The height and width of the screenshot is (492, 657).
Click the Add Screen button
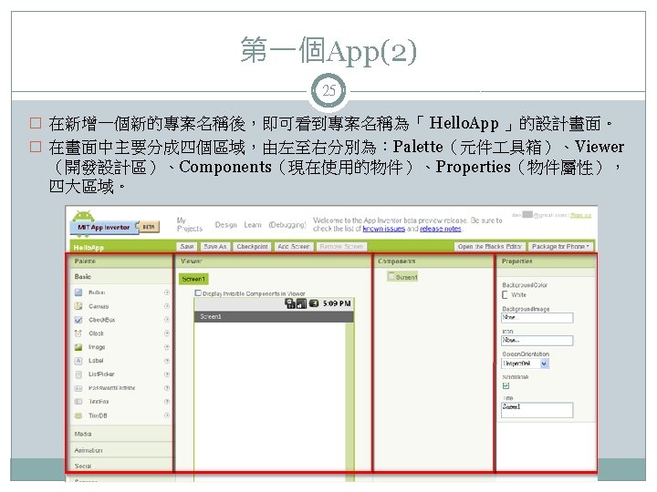293,246
